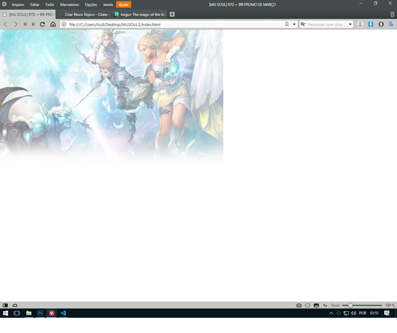Open closed tabs trash can

(392, 14)
